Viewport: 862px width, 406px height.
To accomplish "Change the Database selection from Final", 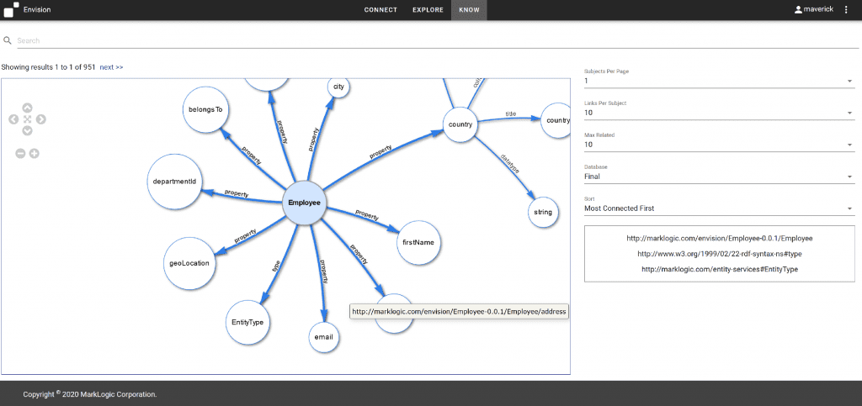I will coord(719,177).
